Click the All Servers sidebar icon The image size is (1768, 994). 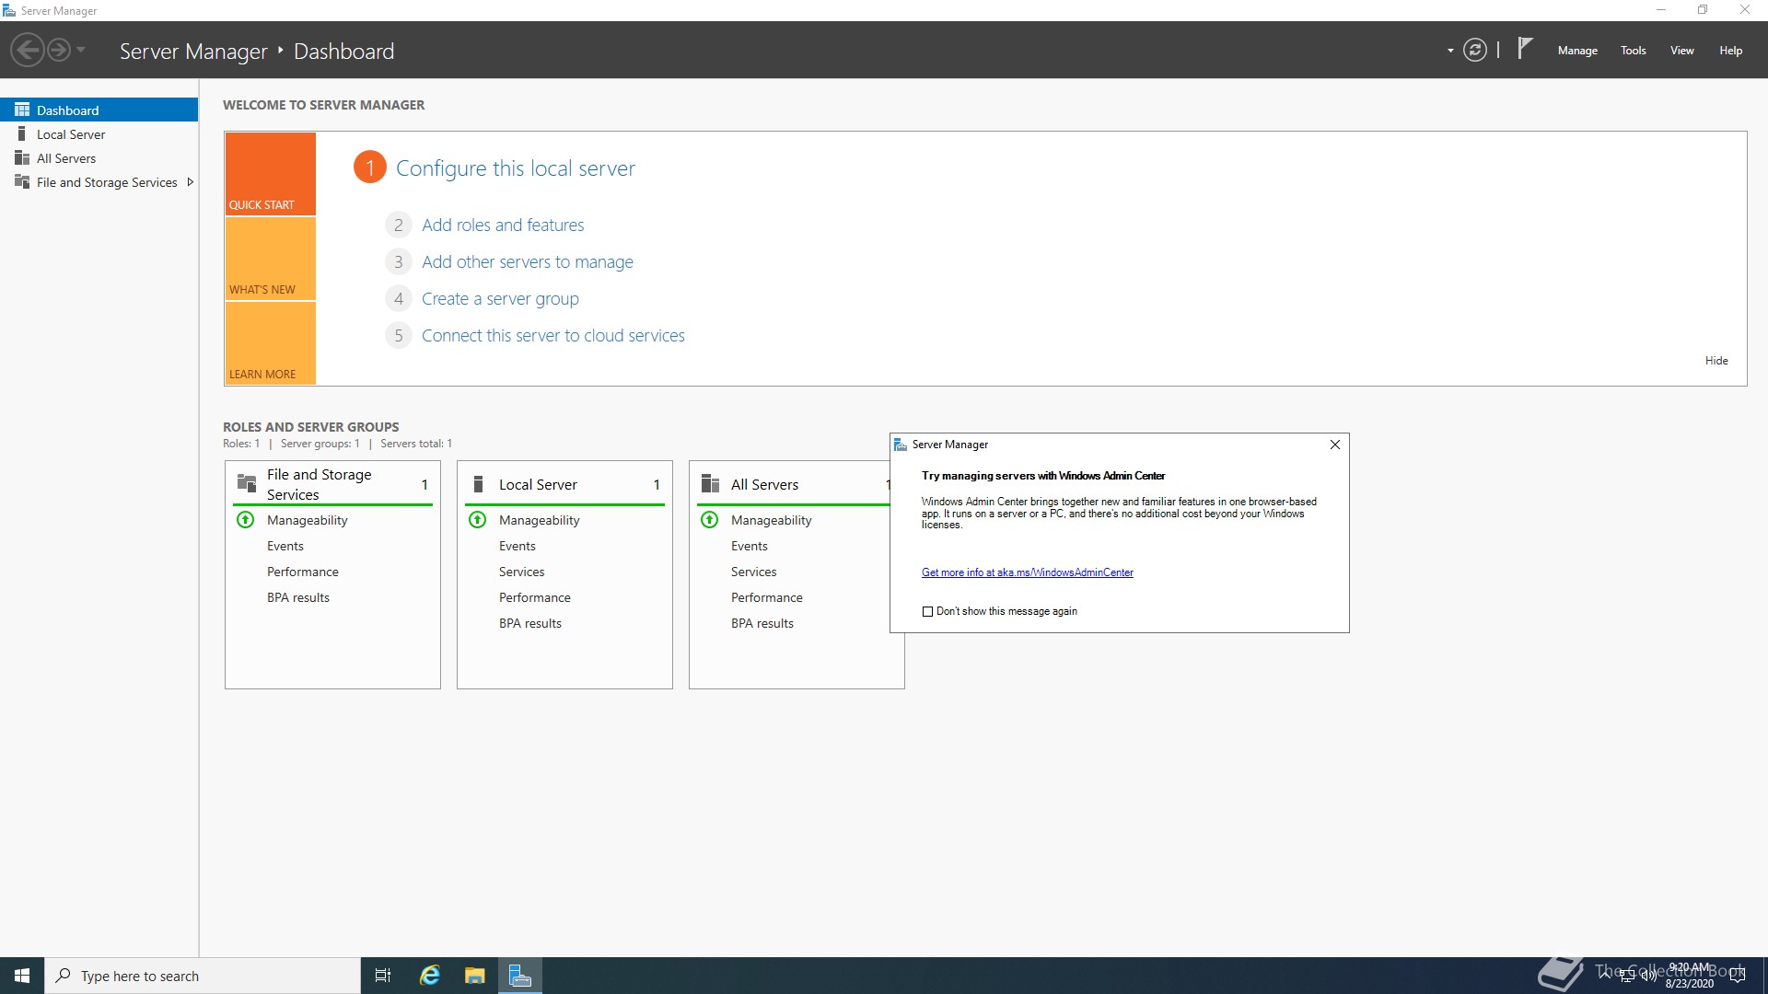click(22, 157)
